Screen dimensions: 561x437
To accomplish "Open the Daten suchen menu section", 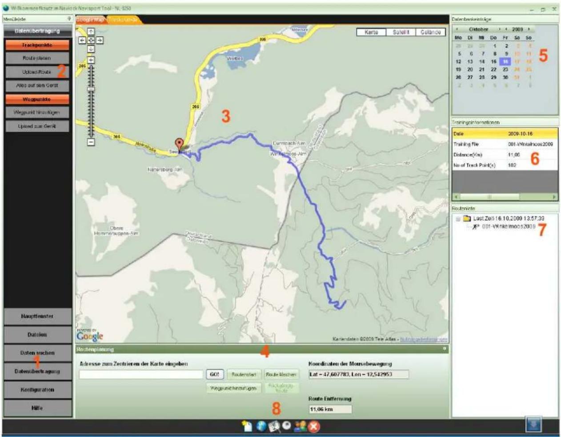I will pos(37,353).
